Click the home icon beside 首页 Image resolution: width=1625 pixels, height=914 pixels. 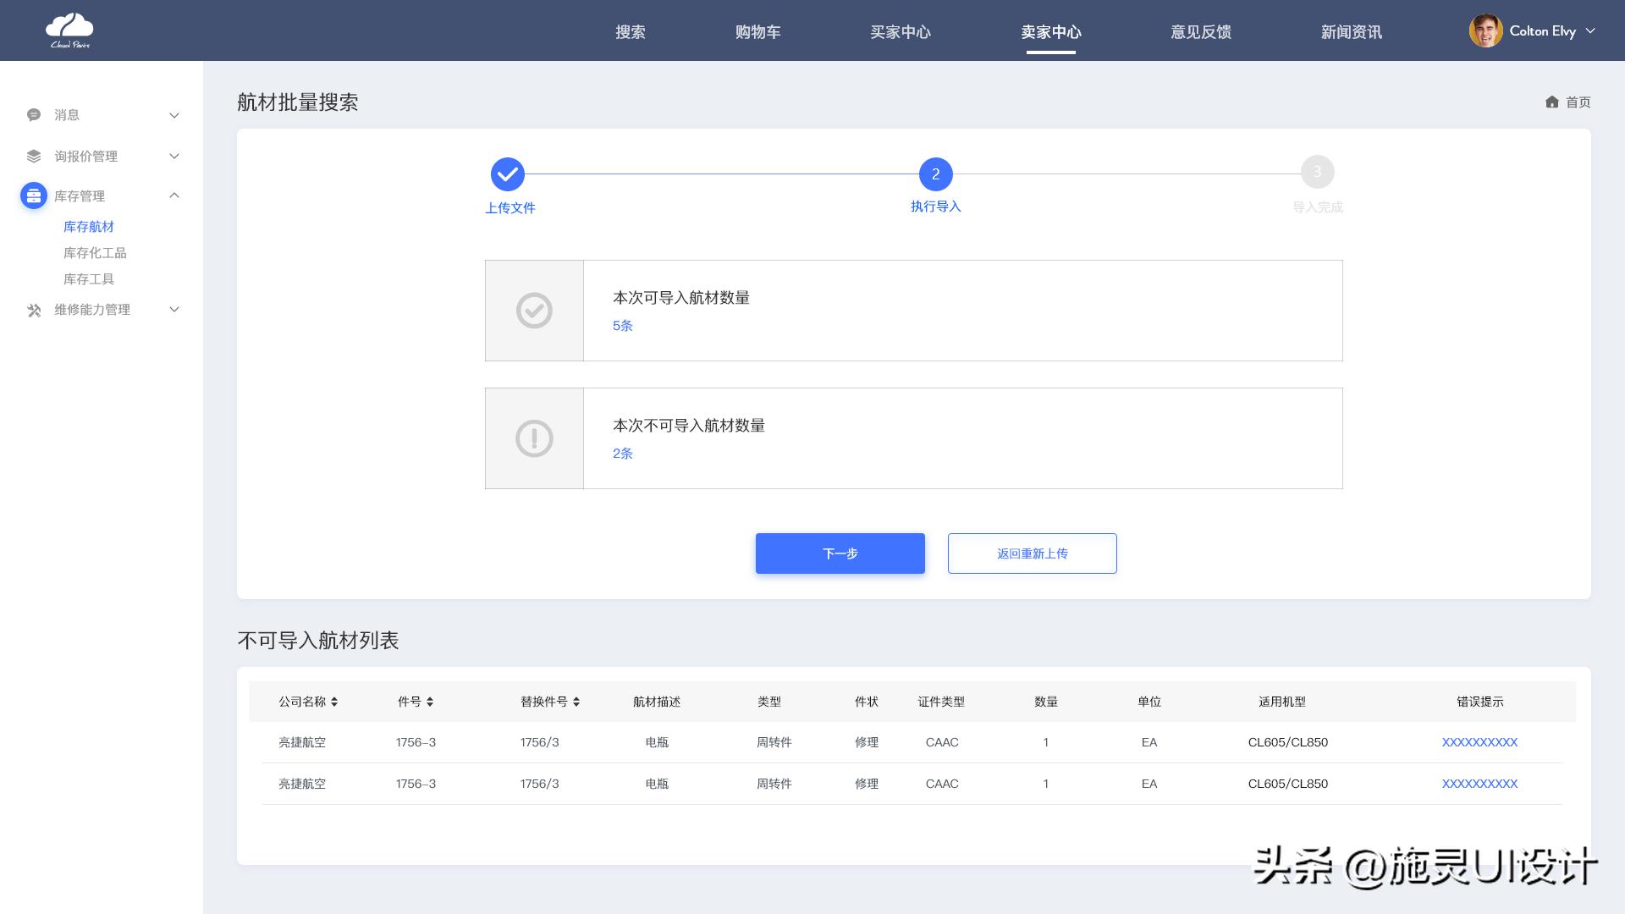[x=1552, y=102]
